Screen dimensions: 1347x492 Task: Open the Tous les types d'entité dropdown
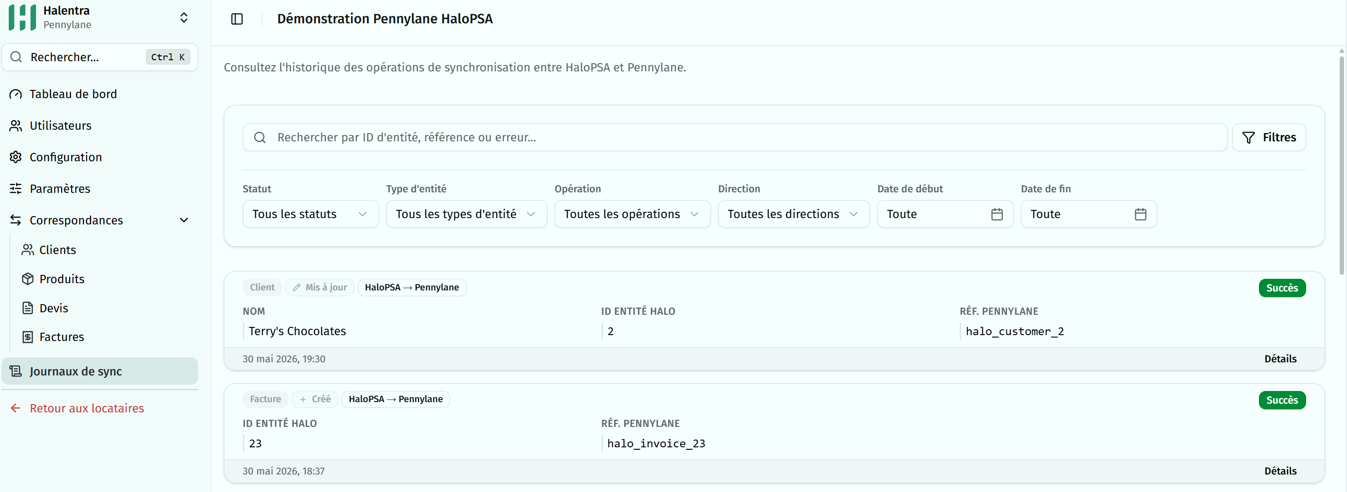(x=466, y=214)
